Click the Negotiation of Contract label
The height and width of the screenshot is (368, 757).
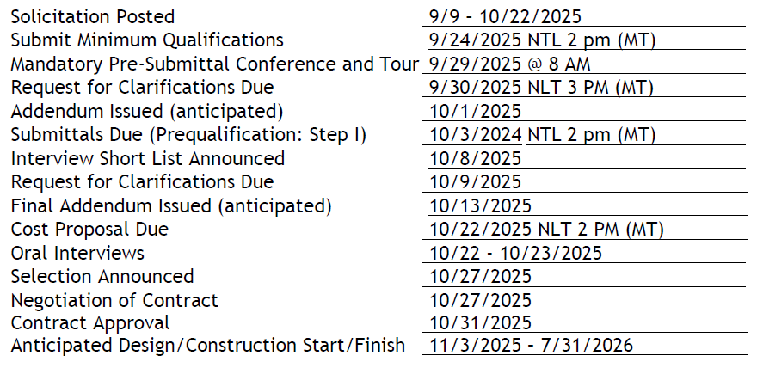point(114,300)
